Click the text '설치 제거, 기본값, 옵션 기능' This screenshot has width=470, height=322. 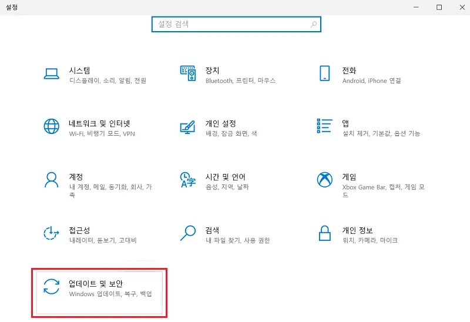(x=381, y=133)
